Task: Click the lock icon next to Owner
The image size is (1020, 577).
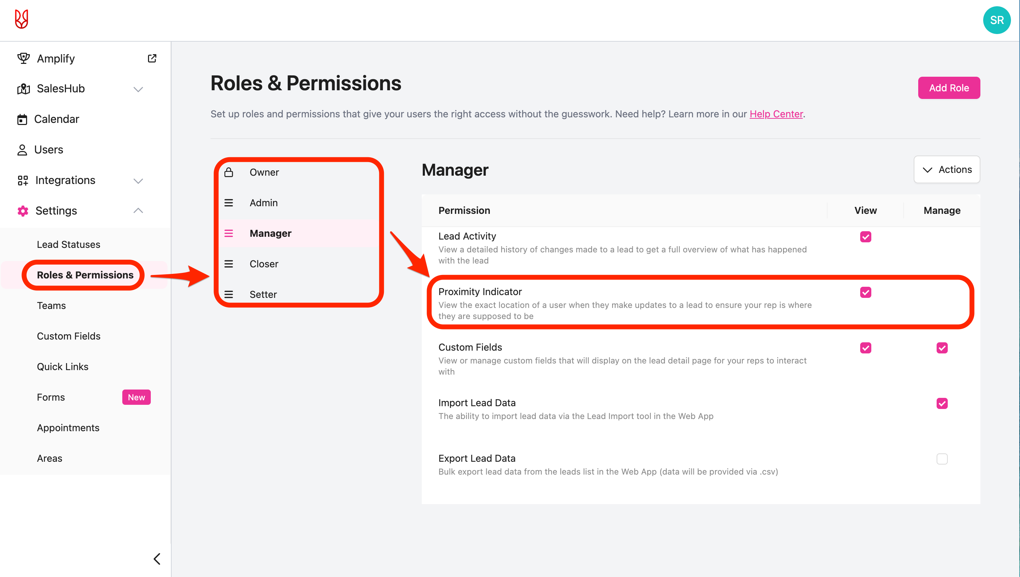Action: (x=229, y=173)
